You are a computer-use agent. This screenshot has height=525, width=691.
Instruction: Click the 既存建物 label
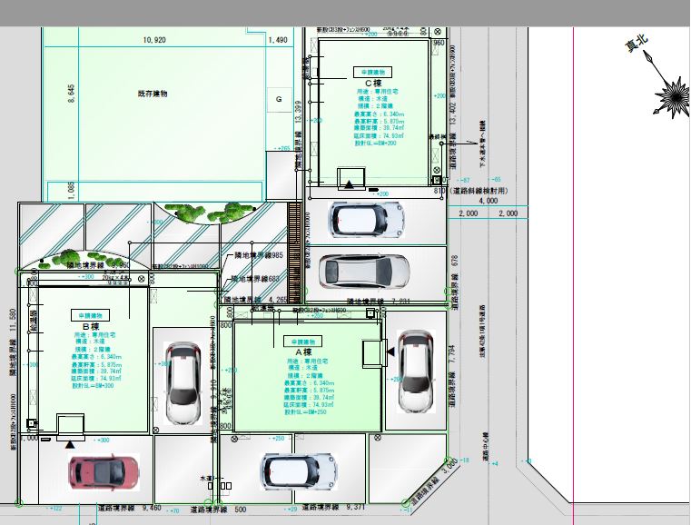(x=153, y=94)
